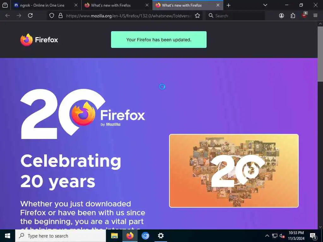323x242 pixels.
Task: Open a new tab with plus button
Action: 229,5
